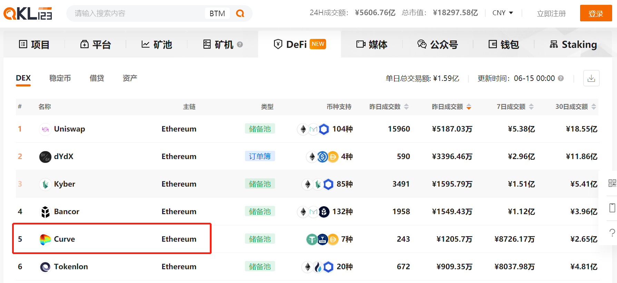This screenshot has width=617, height=283.
Task: Click the help icon beside 矿机
Action: coord(240,44)
